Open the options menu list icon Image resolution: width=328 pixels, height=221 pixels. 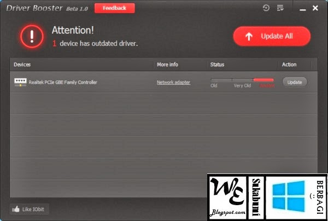pos(280,8)
